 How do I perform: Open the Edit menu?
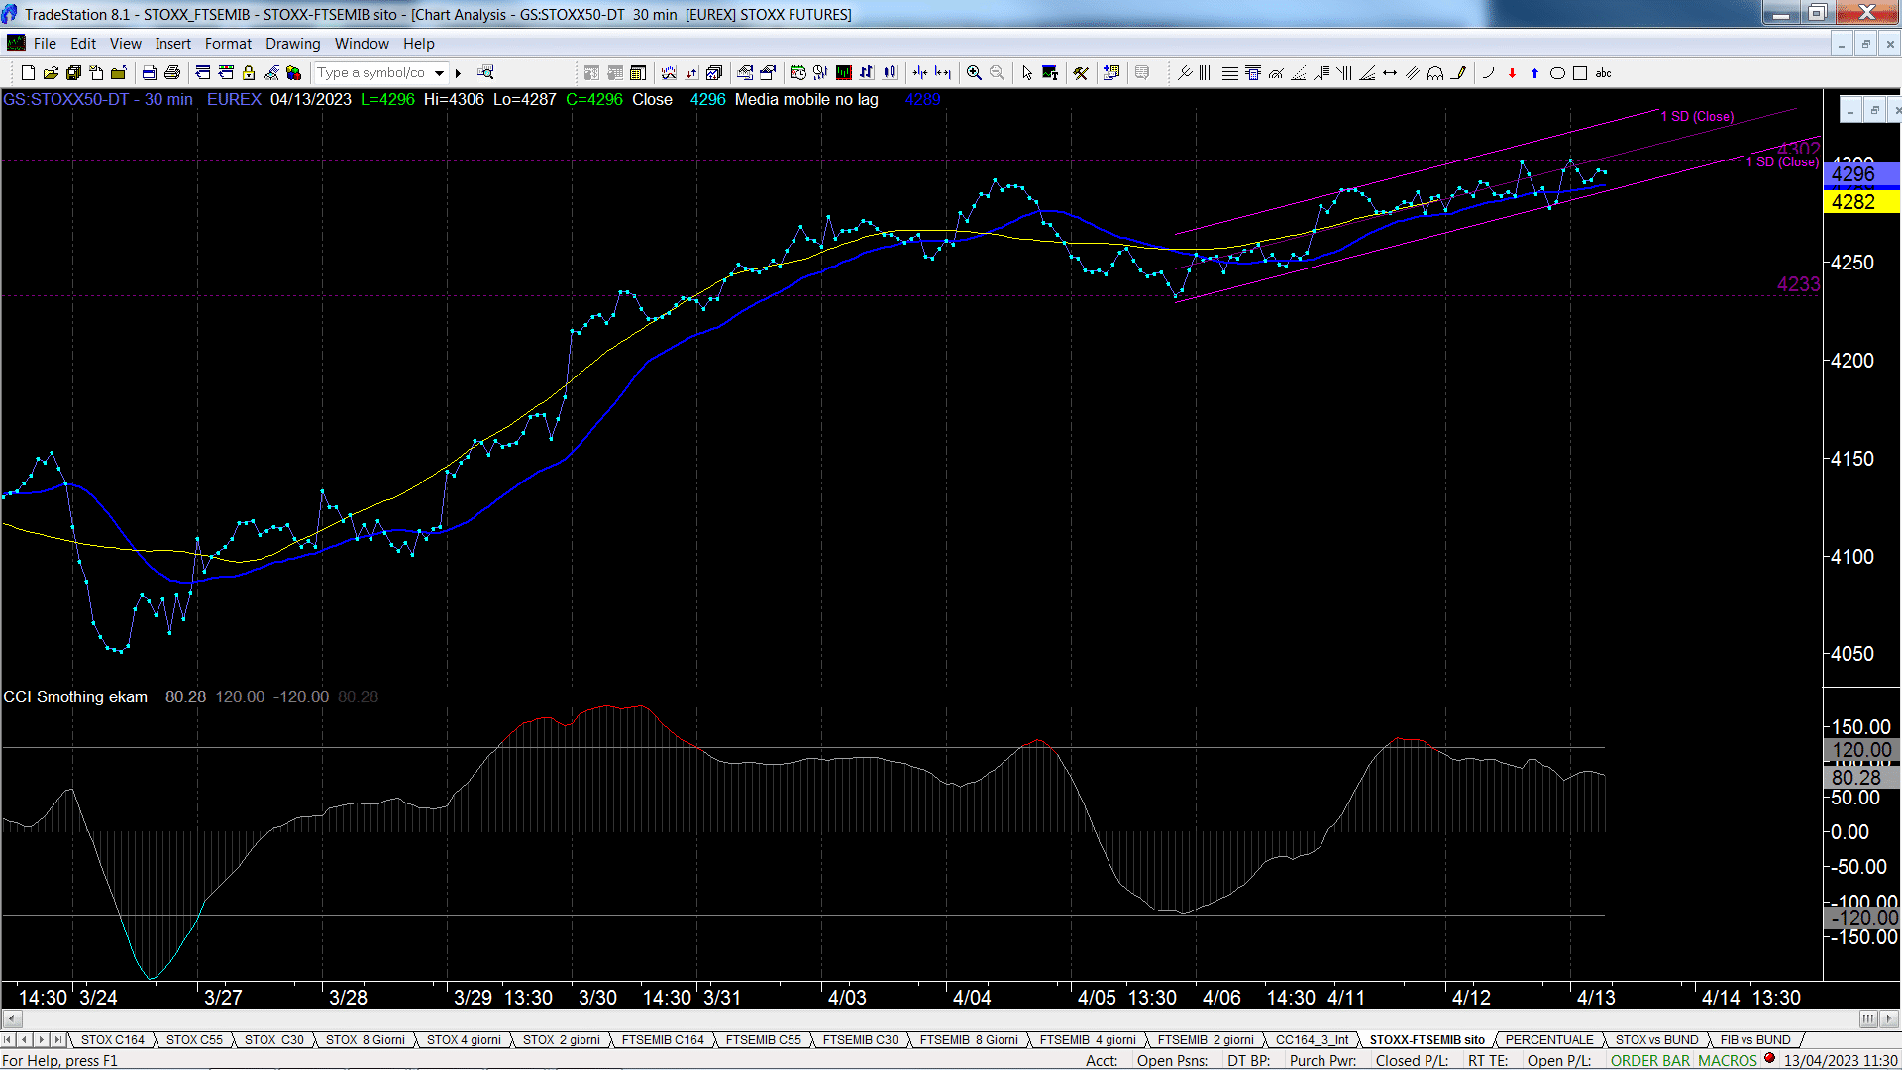coord(83,43)
